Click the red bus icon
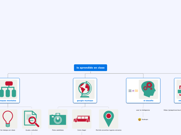This screenshot has width=181, height=135. pos(82,119)
